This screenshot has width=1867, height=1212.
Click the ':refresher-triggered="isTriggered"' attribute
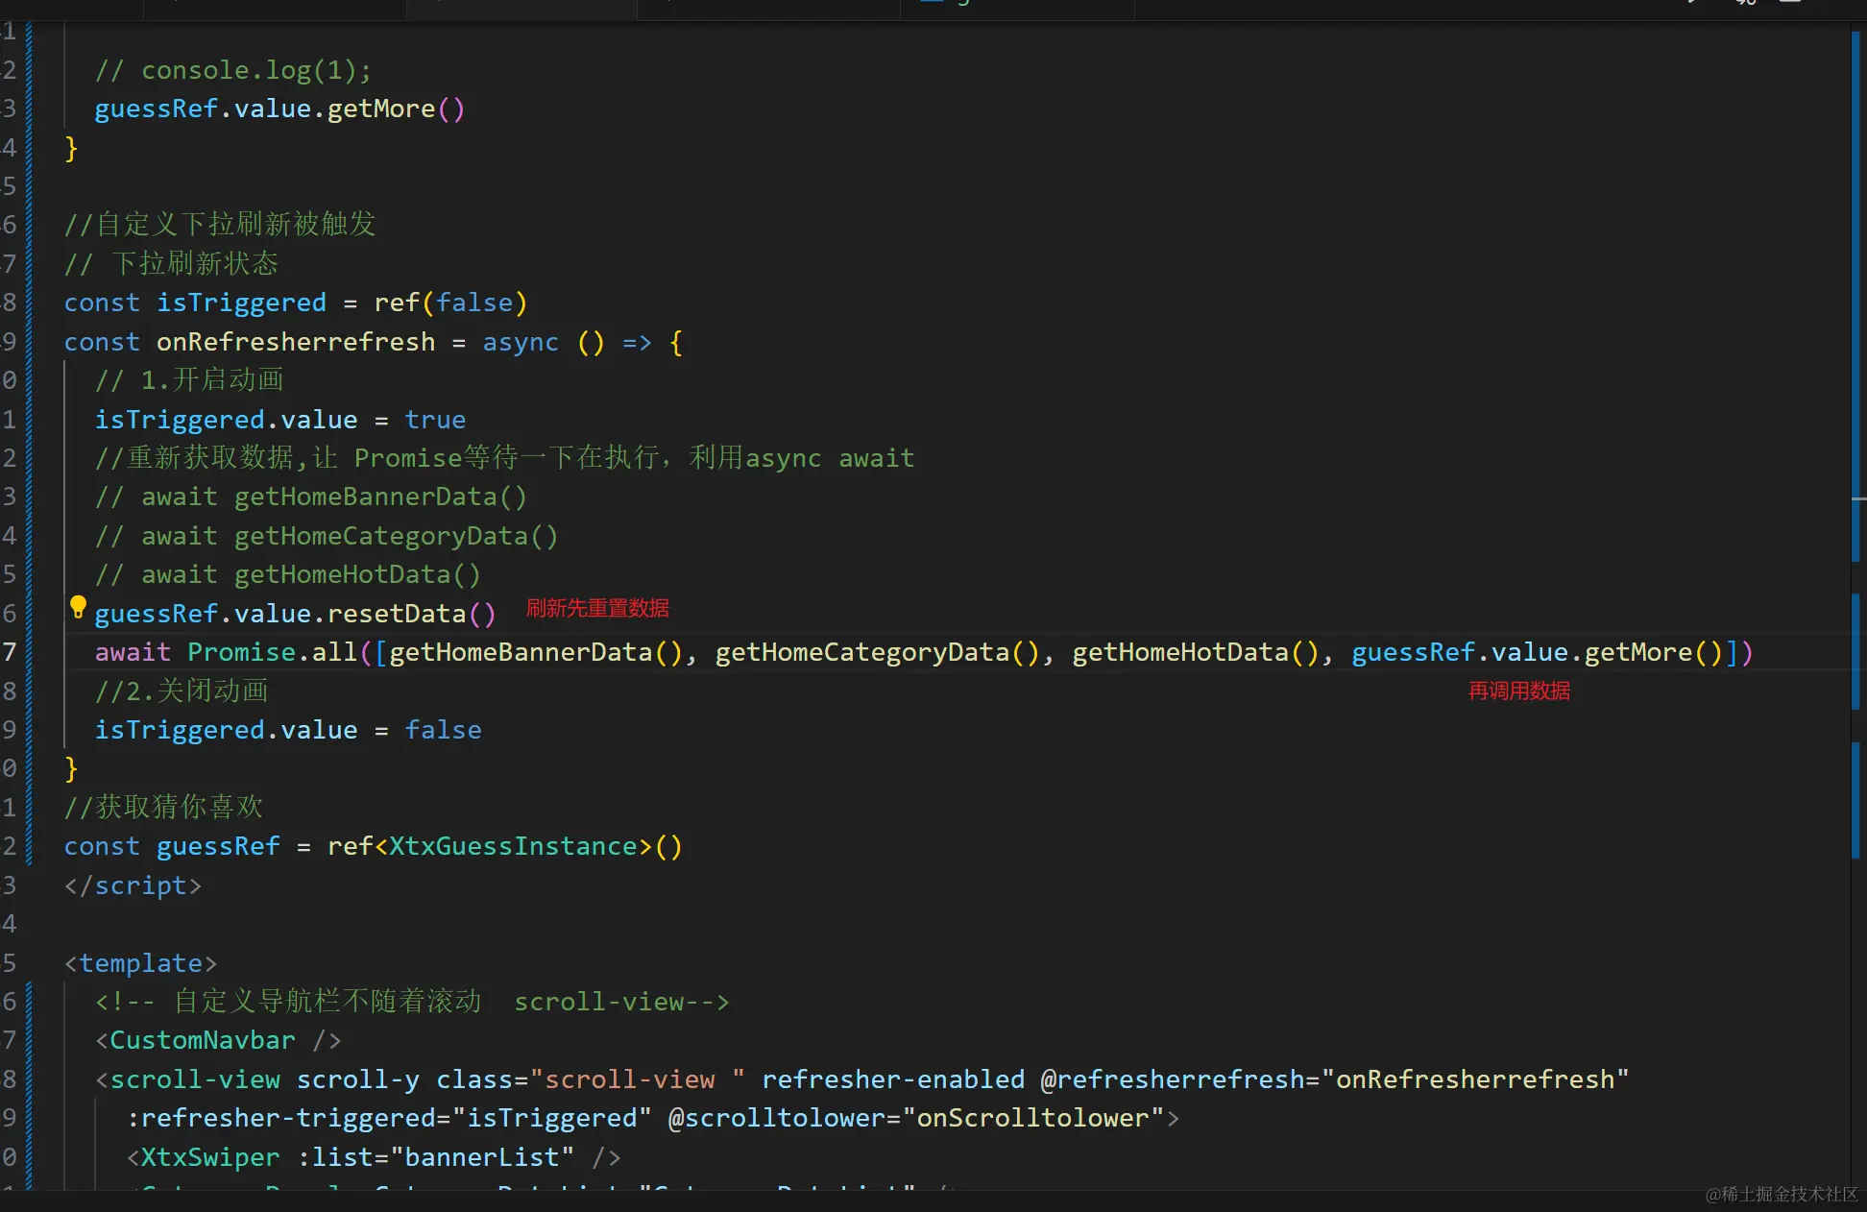tap(389, 1119)
